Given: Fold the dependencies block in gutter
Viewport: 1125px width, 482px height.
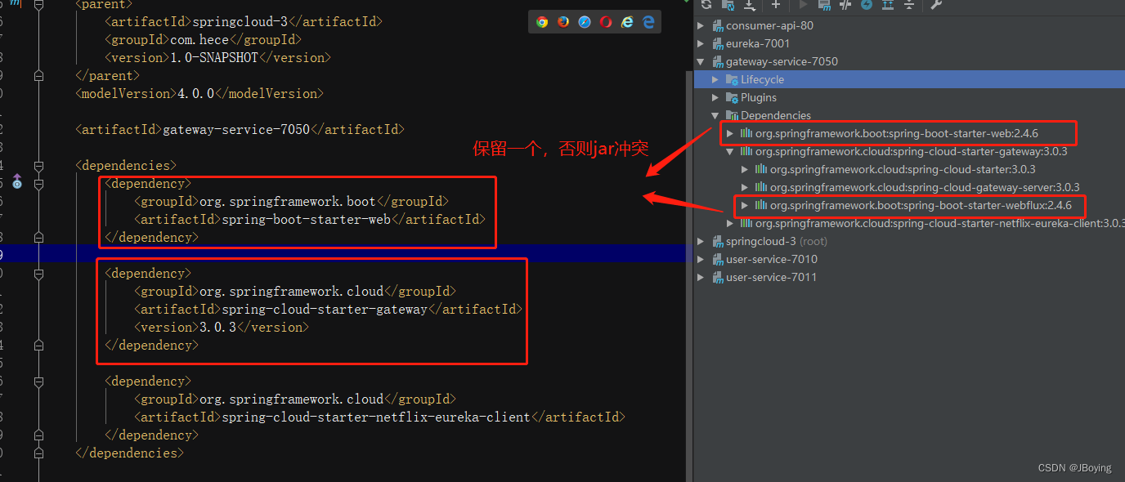Looking at the screenshot, I should point(38,165).
